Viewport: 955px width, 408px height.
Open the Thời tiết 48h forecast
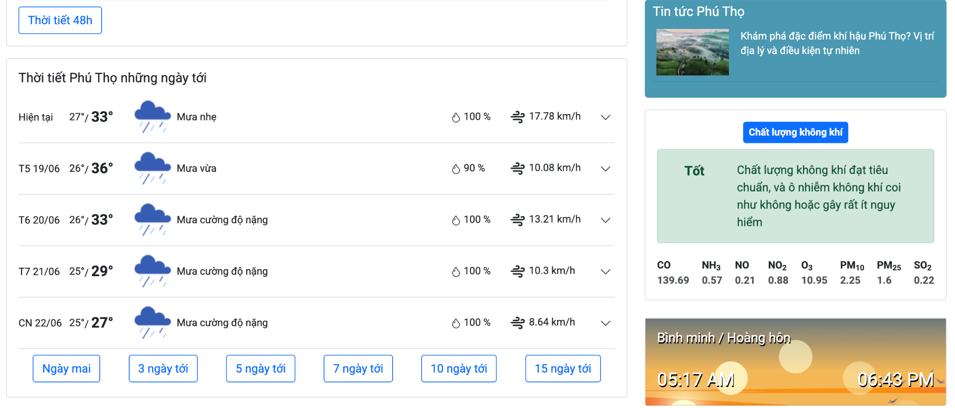(x=60, y=20)
